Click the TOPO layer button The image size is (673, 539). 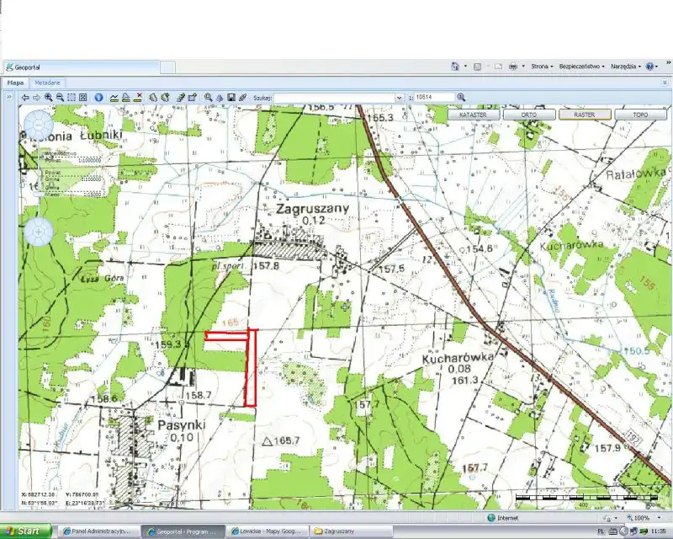tap(640, 115)
